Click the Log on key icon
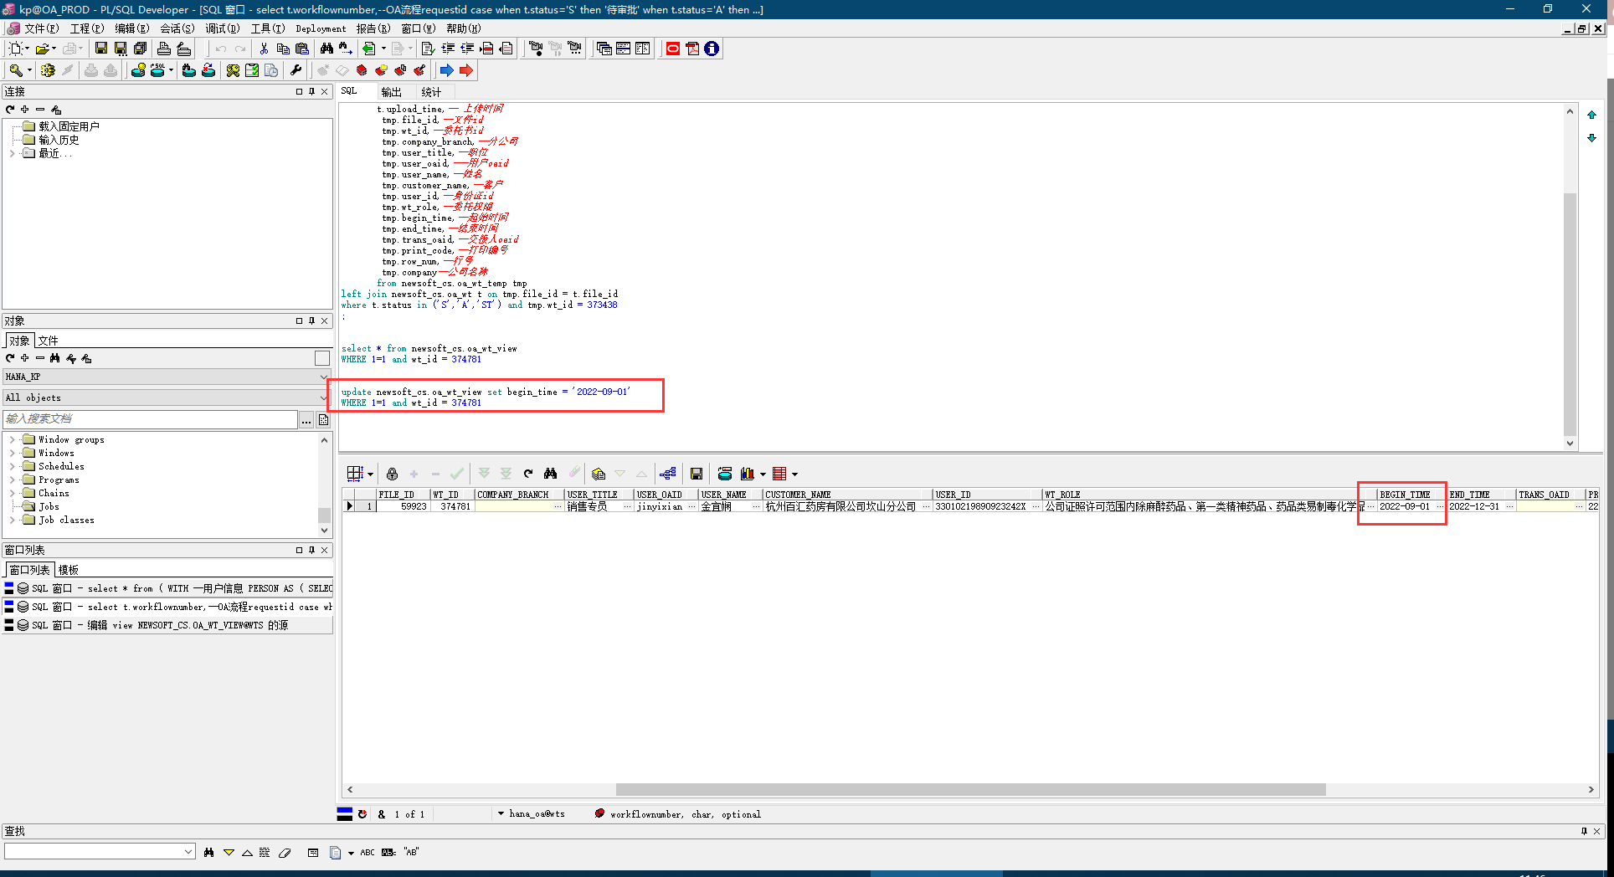The width and height of the screenshot is (1614, 877). [x=16, y=70]
